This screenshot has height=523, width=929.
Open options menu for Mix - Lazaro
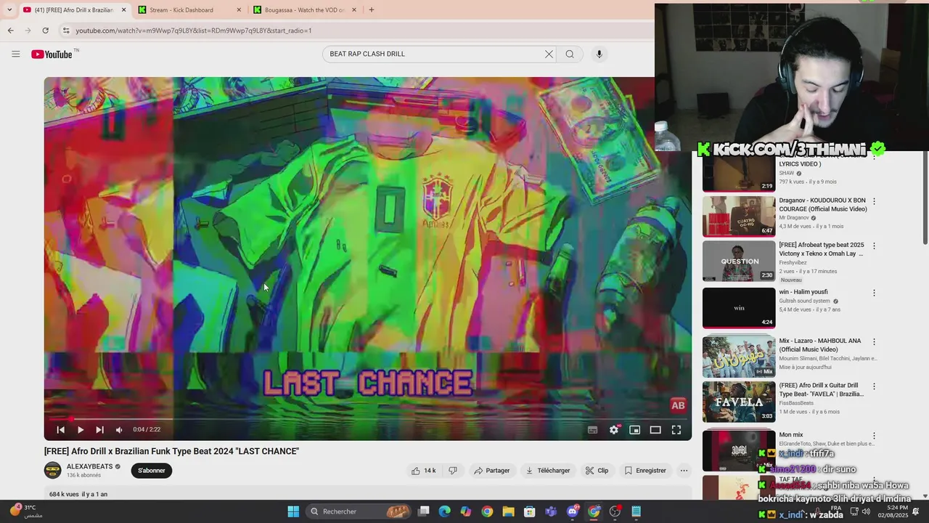click(x=874, y=341)
